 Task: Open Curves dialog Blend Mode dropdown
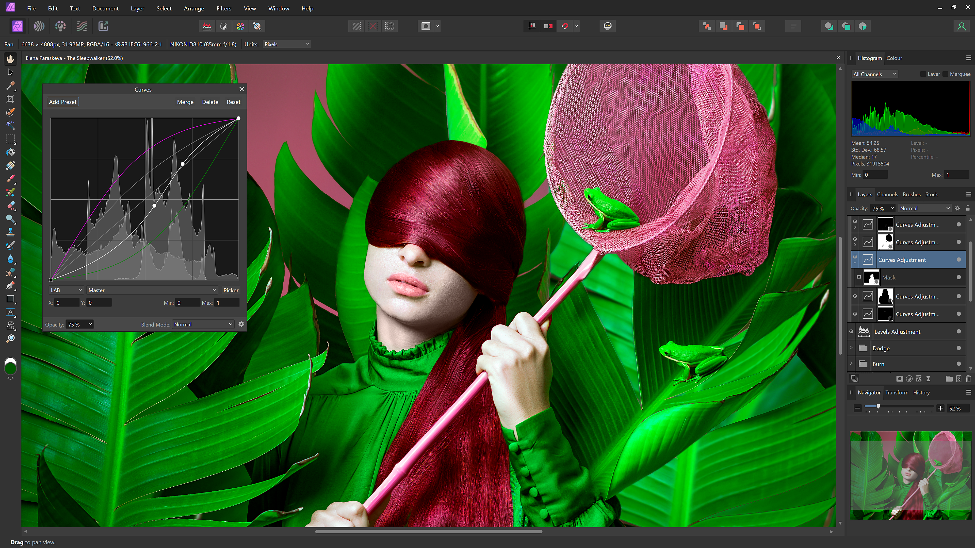click(203, 324)
